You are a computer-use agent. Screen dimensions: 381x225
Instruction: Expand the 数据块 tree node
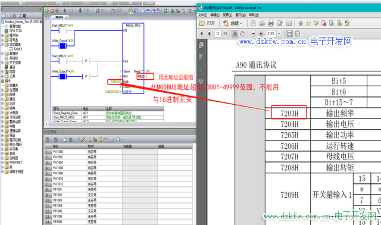(x=2, y=54)
